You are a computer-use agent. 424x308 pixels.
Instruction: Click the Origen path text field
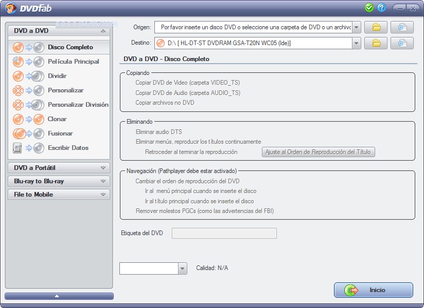pyautogui.click(x=253, y=27)
